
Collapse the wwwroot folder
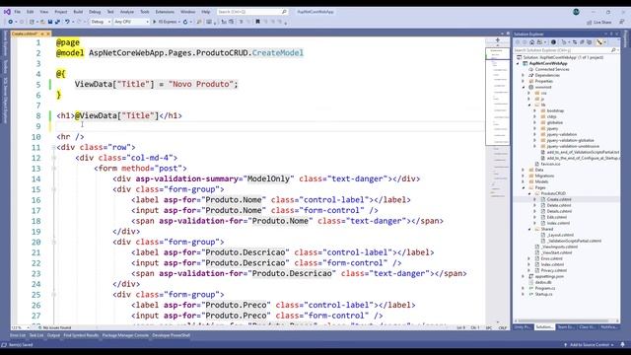[x=524, y=87]
